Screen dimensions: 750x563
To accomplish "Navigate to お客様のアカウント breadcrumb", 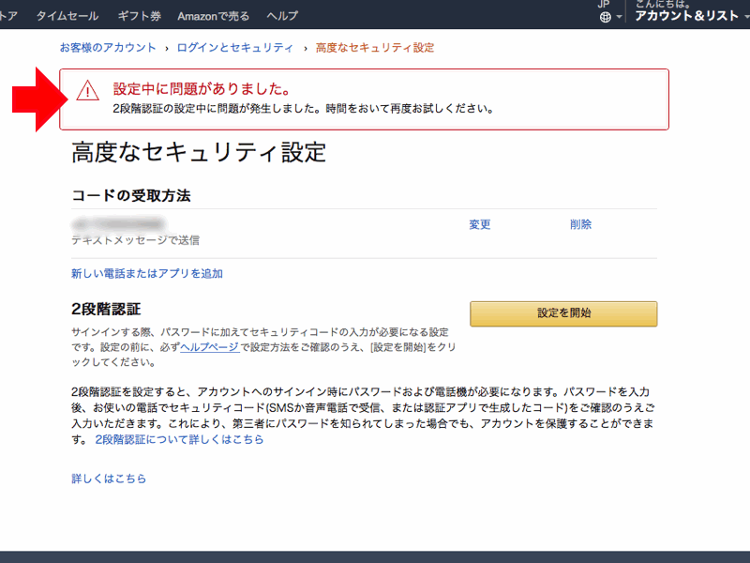I will (107, 47).
